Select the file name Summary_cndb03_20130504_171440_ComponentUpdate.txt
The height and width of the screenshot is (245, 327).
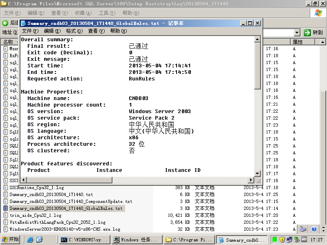coord(71,201)
